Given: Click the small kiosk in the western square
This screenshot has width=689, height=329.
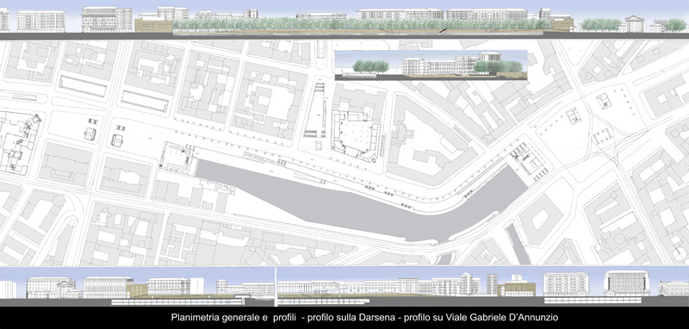Looking at the screenshot, I should (90, 133).
